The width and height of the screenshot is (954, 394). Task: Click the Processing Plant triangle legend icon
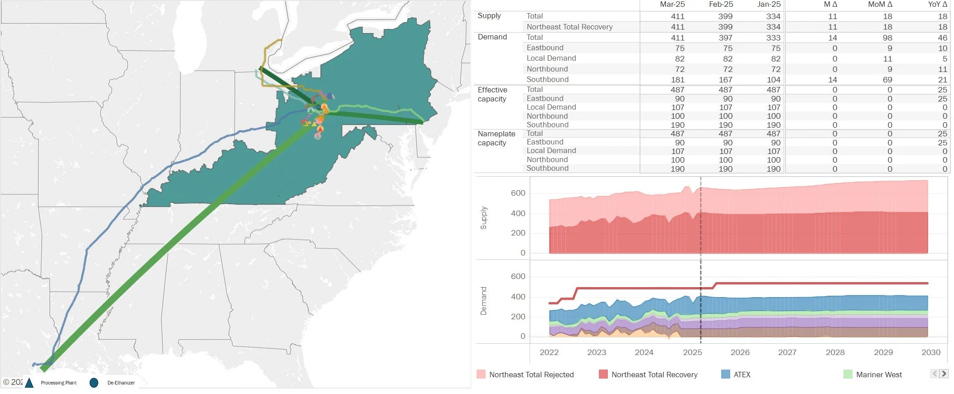tap(29, 383)
